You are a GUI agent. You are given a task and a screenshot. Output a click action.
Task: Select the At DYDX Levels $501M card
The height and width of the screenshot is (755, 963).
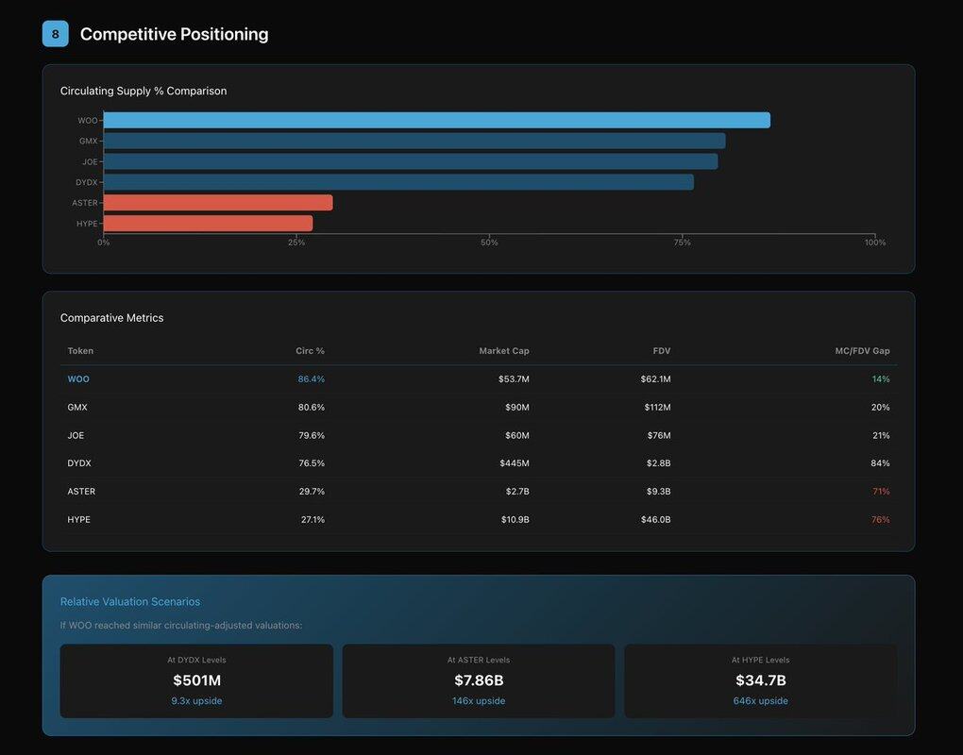[196, 680]
